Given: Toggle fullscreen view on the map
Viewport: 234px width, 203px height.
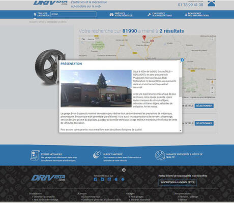Looking at the screenshot, I should tap(212, 39).
